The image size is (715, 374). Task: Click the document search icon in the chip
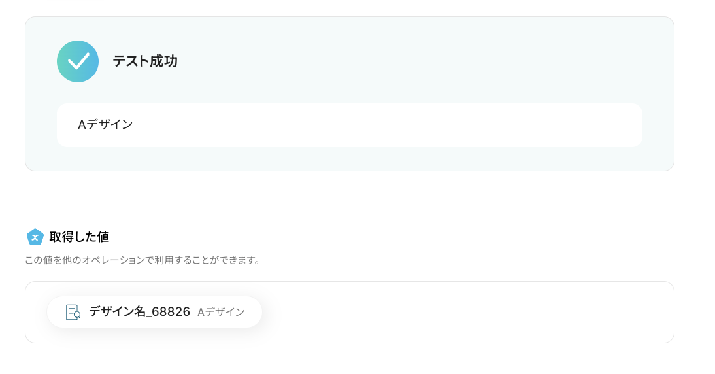(x=73, y=312)
